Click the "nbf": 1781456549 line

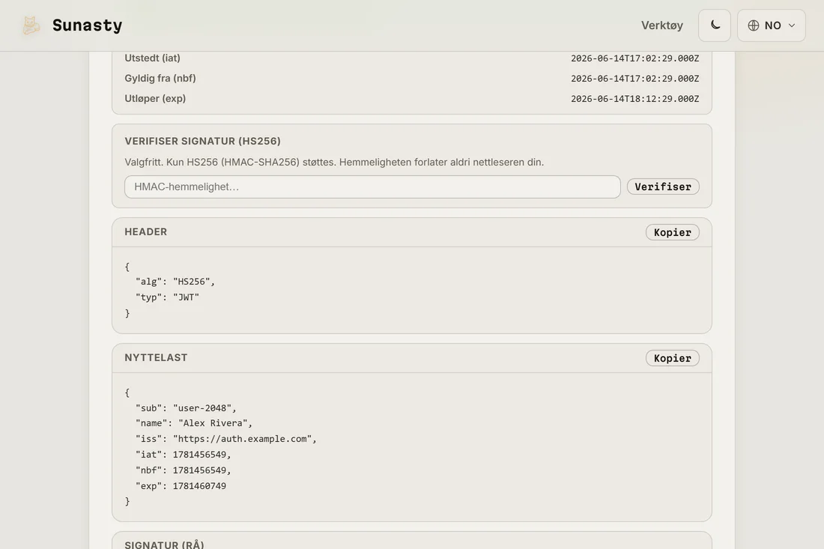click(183, 470)
